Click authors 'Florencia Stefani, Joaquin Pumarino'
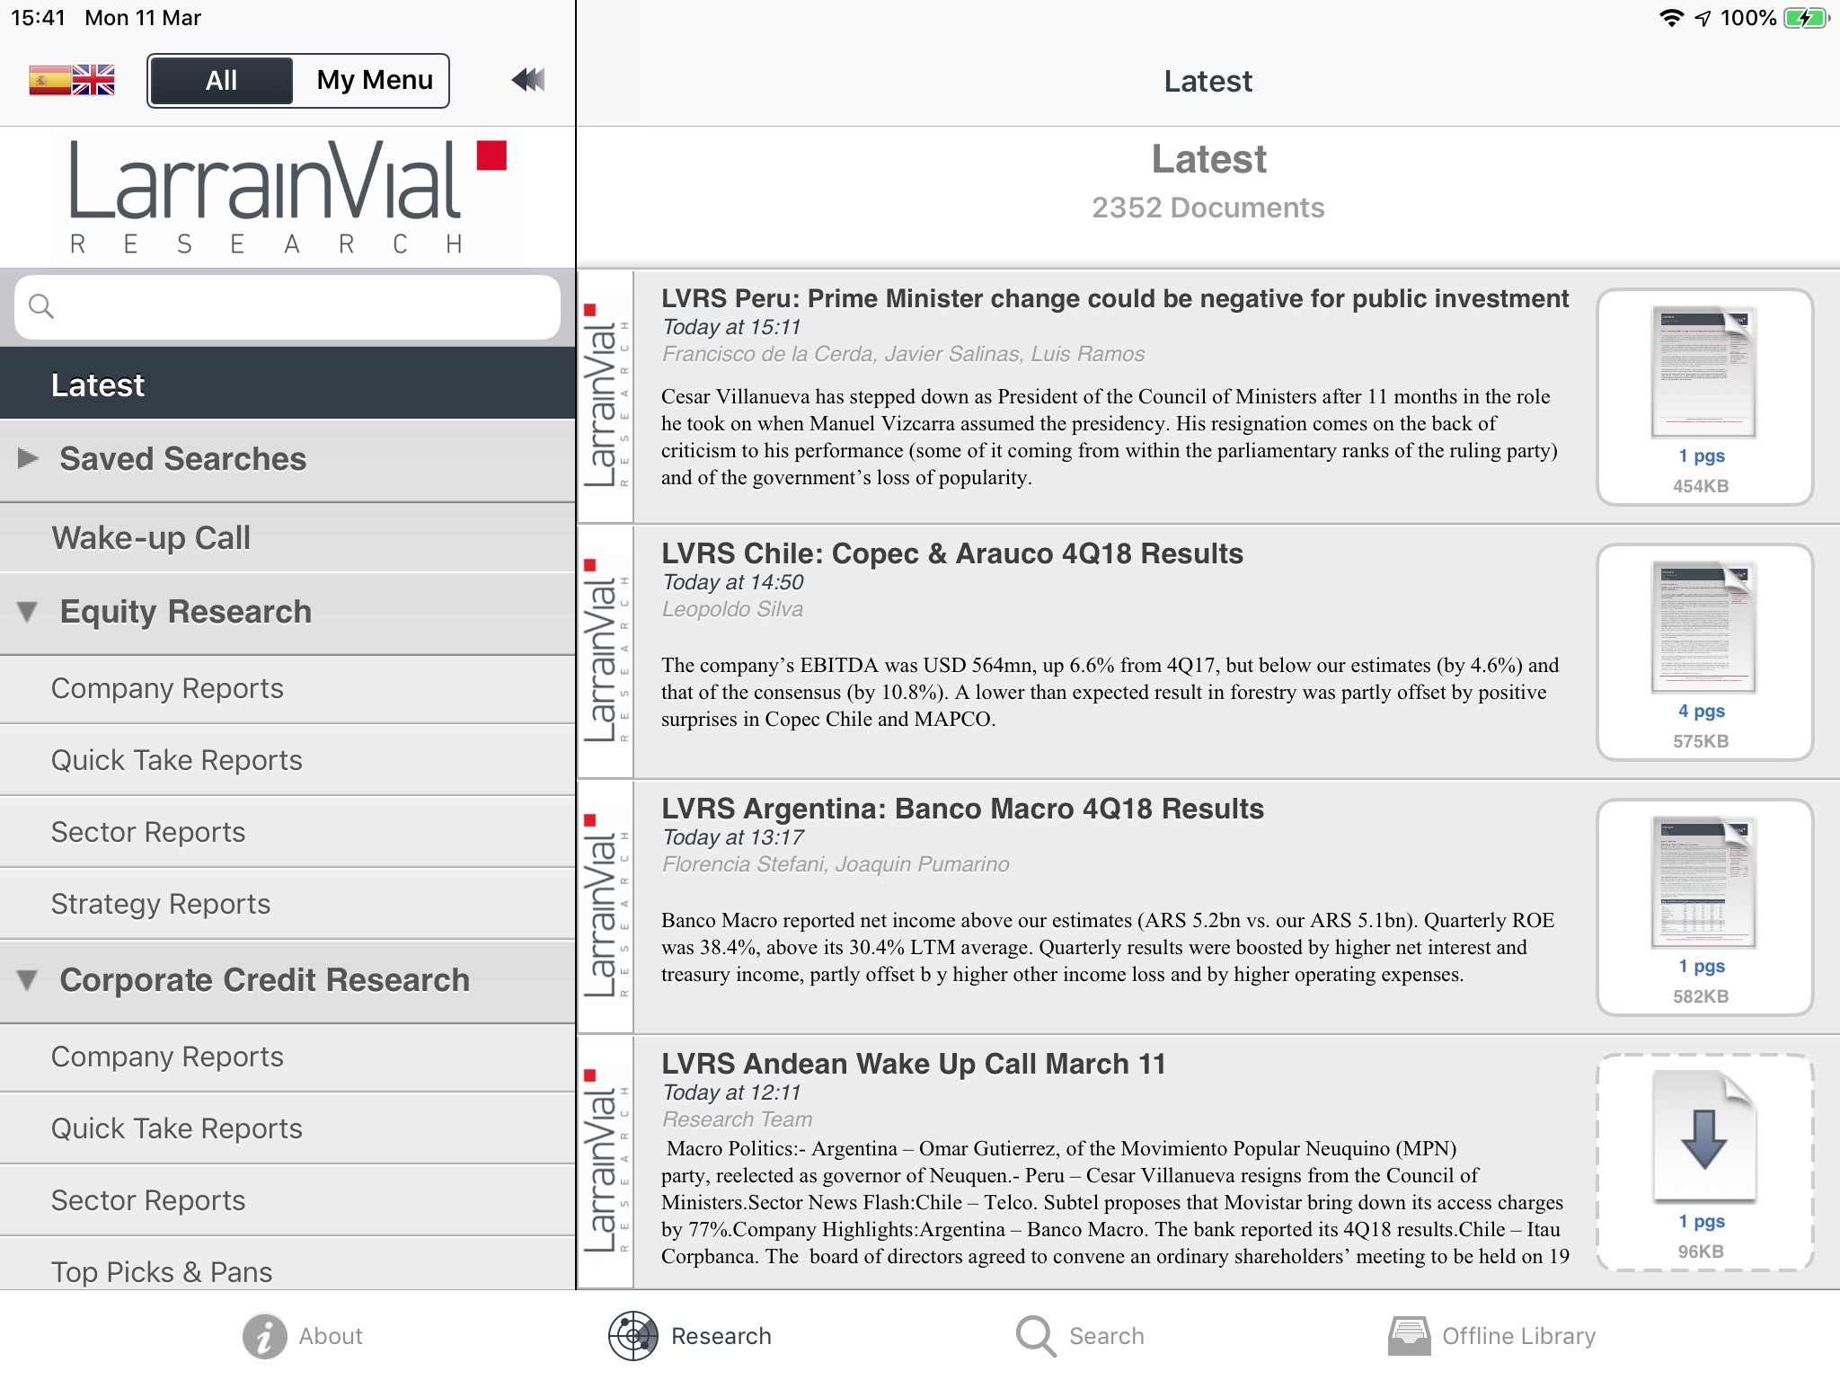 point(836,864)
